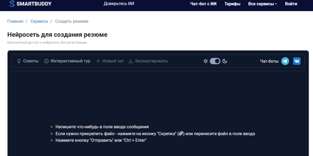Click the moon dark-theme icon
The image size is (313, 156).
point(225,61)
